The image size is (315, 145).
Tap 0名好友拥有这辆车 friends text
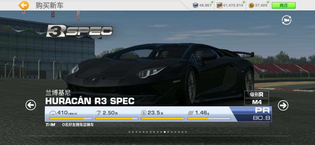click(x=78, y=125)
